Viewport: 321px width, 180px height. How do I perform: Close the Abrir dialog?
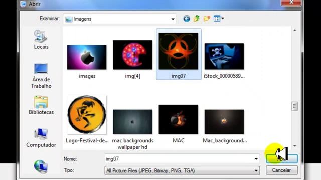[x=291, y=2]
